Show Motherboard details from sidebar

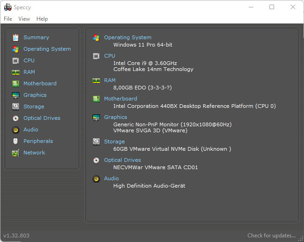(40, 83)
